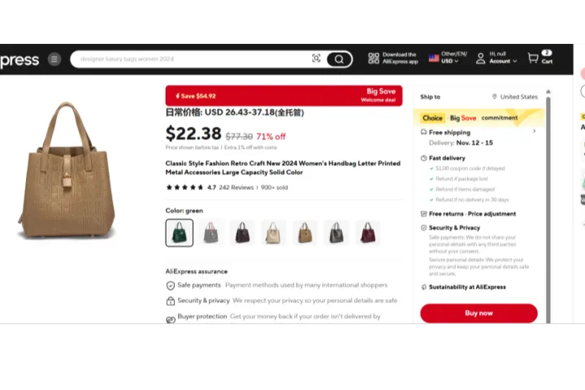Click the black magnifier search button

[x=339, y=59]
